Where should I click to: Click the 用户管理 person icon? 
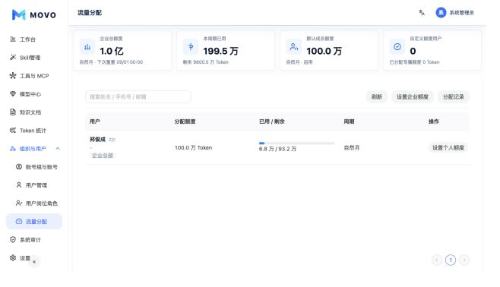click(19, 184)
